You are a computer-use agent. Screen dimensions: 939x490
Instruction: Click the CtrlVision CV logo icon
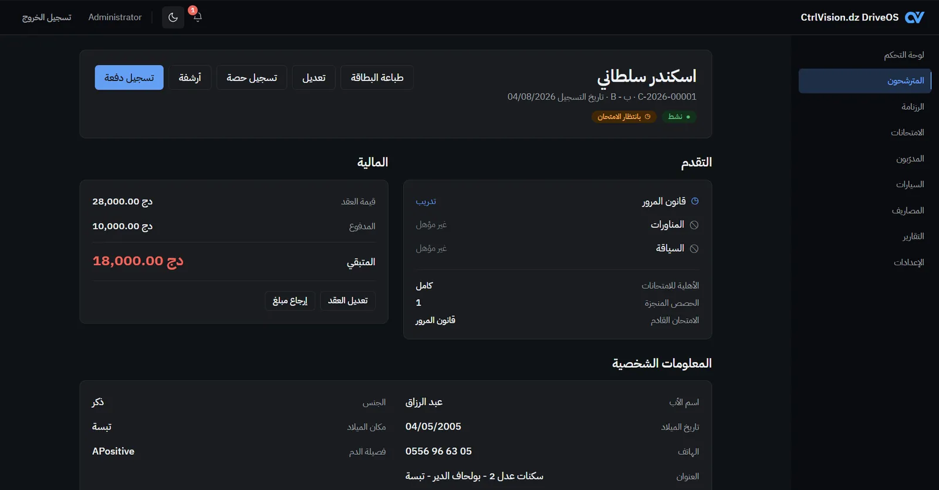[914, 18]
